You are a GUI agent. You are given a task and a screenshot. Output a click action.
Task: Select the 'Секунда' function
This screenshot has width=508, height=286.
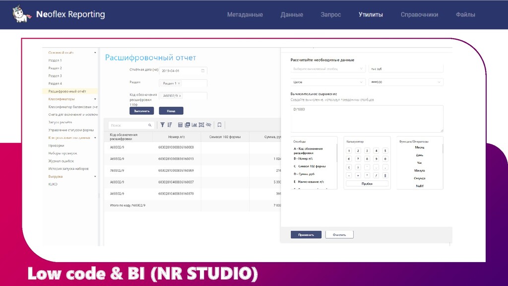(420, 178)
